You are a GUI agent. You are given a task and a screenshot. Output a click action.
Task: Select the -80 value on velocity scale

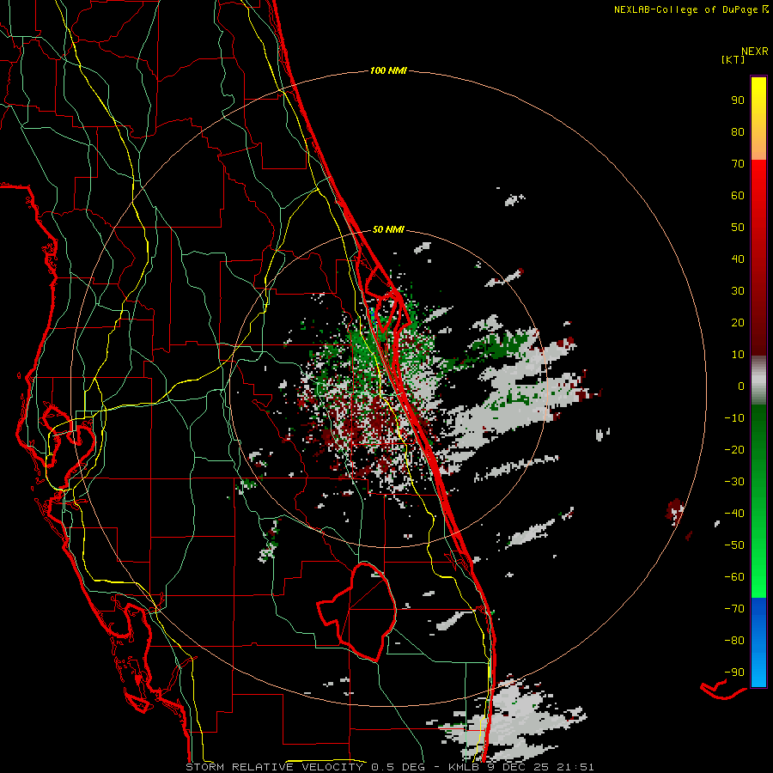734,641
